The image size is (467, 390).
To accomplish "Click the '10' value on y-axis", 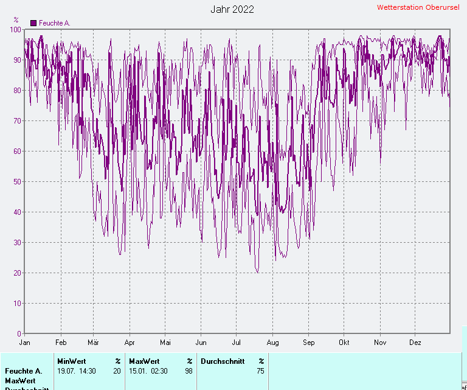I will [18, 303].
